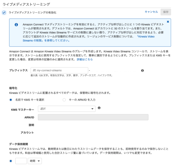
Task: Click the info icon in the blue banner
Action: tap(16, 25)
